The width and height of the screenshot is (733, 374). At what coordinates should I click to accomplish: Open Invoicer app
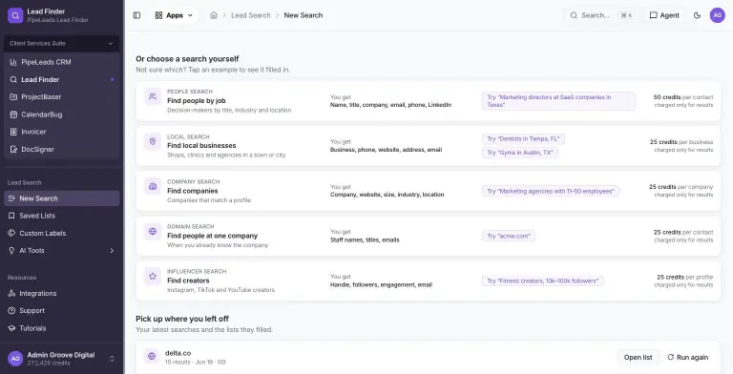pyautogui.click(x=61, y=132)
